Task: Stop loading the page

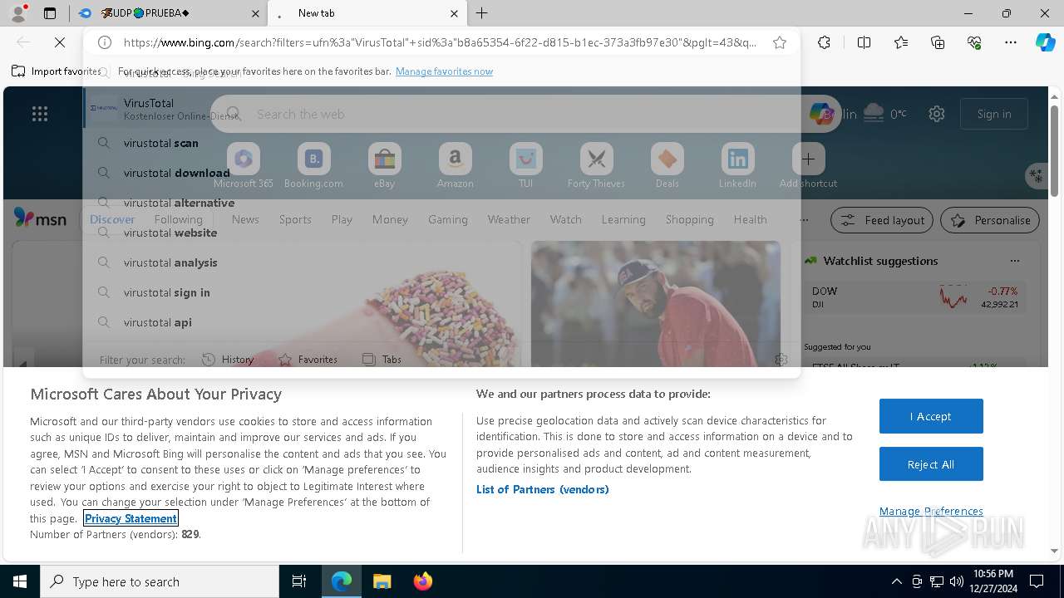Action: pos(60,42)
